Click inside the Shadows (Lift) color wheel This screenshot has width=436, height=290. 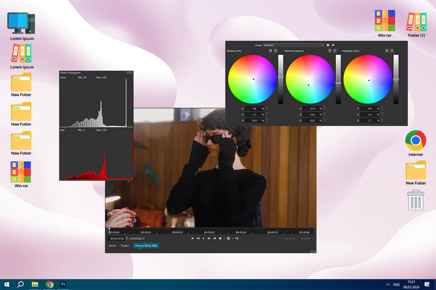[x=253, y=79]
